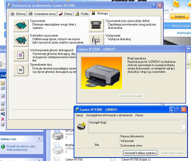Switch to the Główny tab
The image size is (191, 161).
click(x=18, y=14)
